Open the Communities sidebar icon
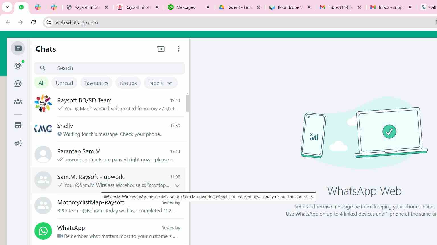Screen dimensions: 437x245 point(18,102)
